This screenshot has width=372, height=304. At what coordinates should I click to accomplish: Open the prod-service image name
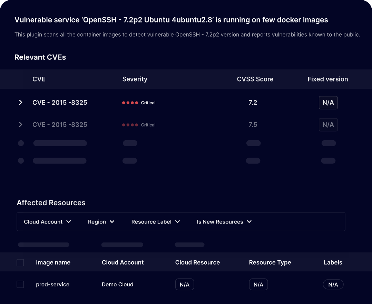click(52, 285)
